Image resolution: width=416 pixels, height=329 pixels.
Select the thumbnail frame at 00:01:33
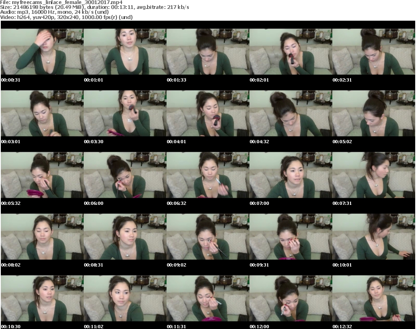[208, 52]
